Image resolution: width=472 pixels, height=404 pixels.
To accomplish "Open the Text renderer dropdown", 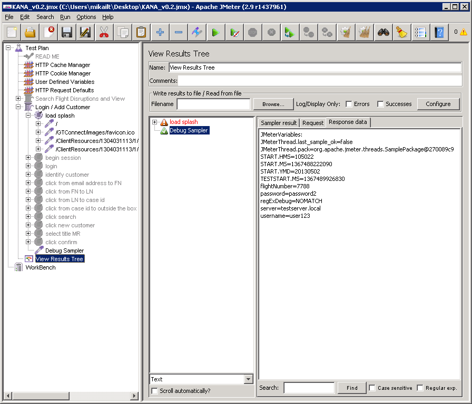I will [248, 379].
